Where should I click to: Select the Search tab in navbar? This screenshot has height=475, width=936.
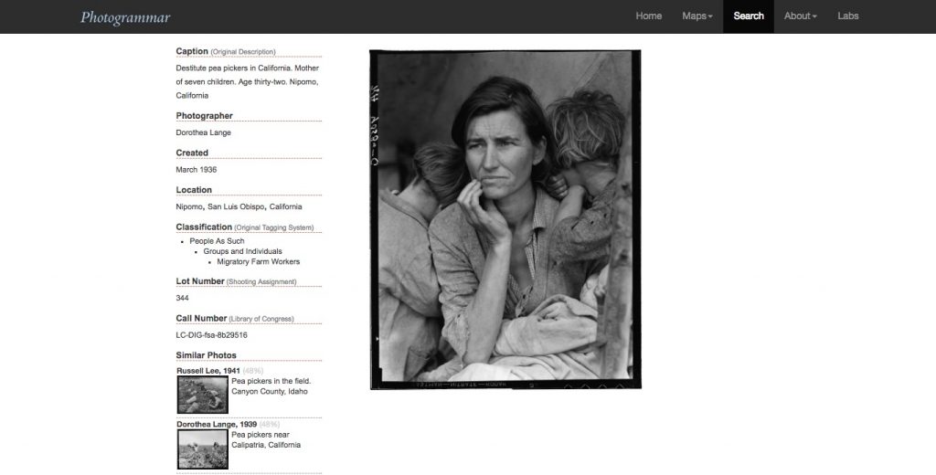pos(748,16)
